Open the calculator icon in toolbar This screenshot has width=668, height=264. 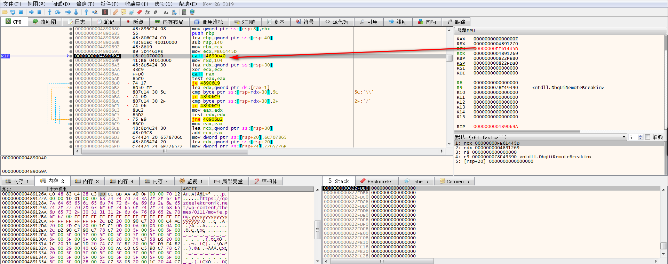coord(184,12)
